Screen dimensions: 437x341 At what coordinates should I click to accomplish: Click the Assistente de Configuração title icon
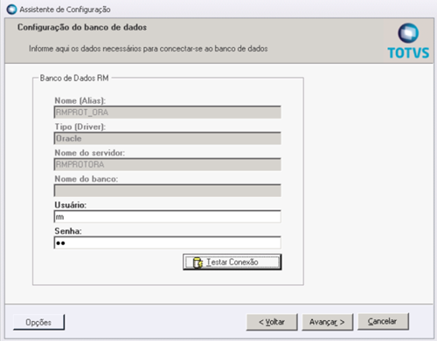pos(12,10)
